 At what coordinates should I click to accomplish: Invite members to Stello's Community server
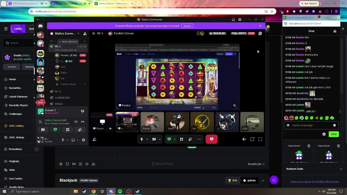point(85,34)
